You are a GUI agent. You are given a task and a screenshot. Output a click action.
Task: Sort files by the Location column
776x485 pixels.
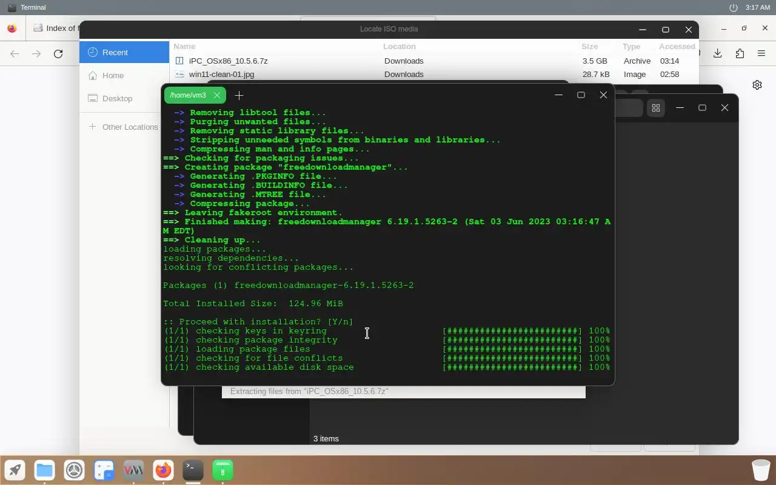400,46
